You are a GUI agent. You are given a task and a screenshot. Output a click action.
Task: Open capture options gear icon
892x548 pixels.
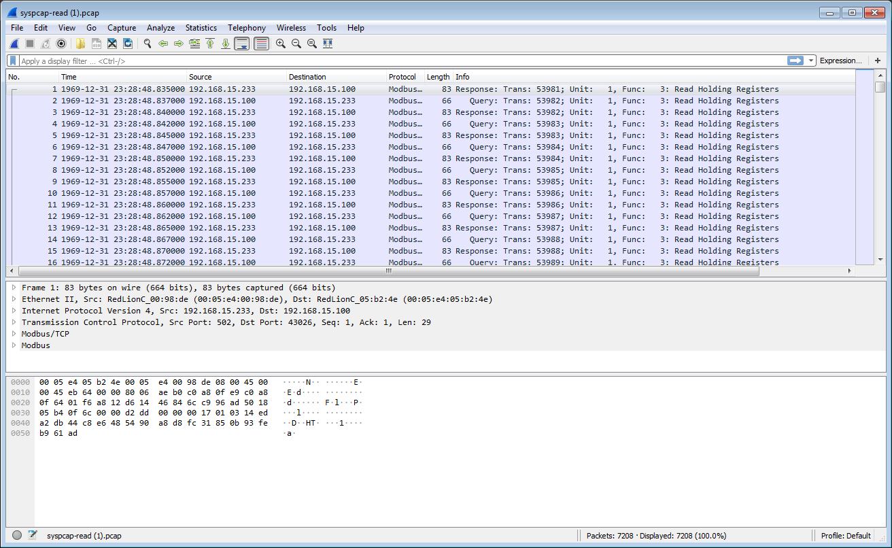(61, 44)
